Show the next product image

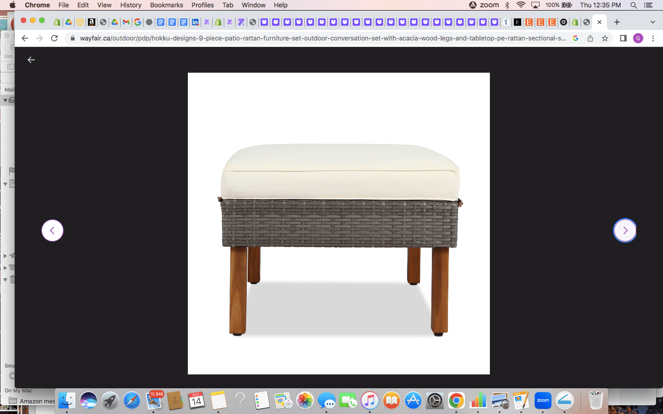point(625,230)
